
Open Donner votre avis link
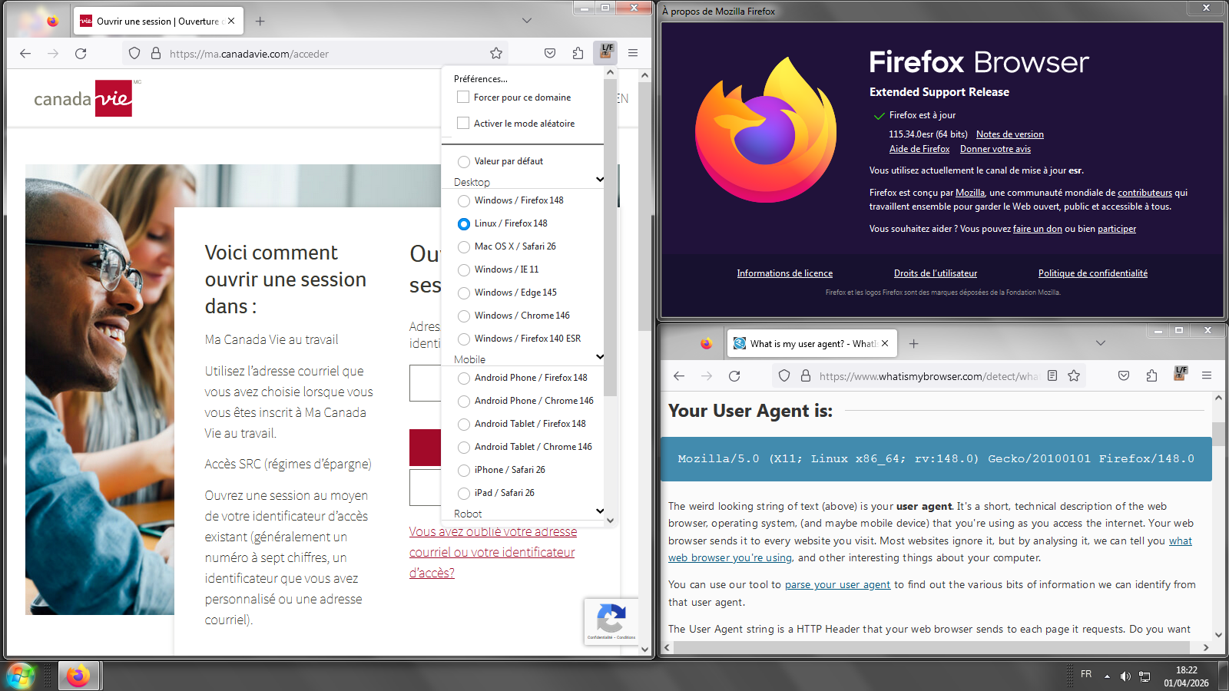click(x=995, y=149)
